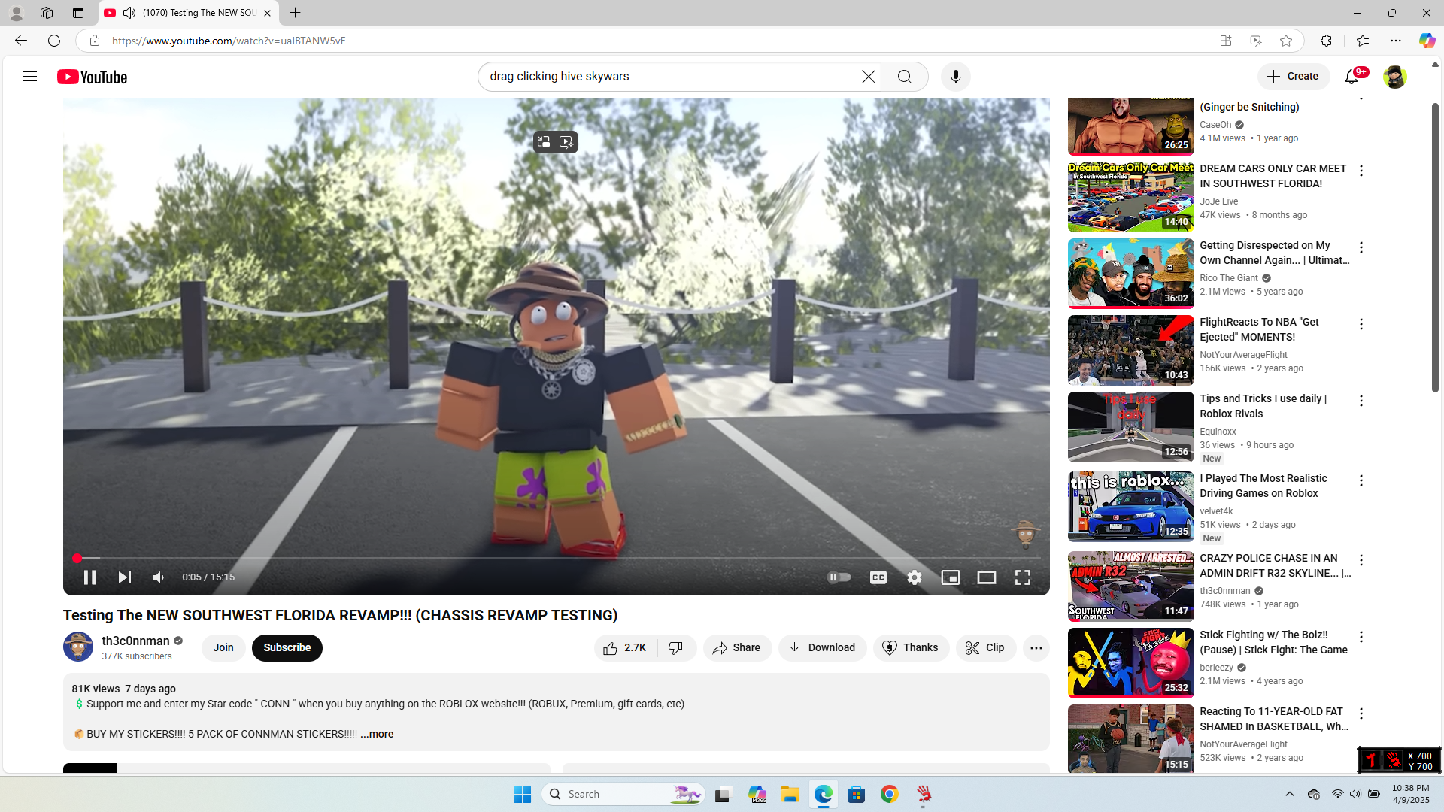Add this page to favorites
Screen dimensions: 1444x812
tap(1286, 41)
